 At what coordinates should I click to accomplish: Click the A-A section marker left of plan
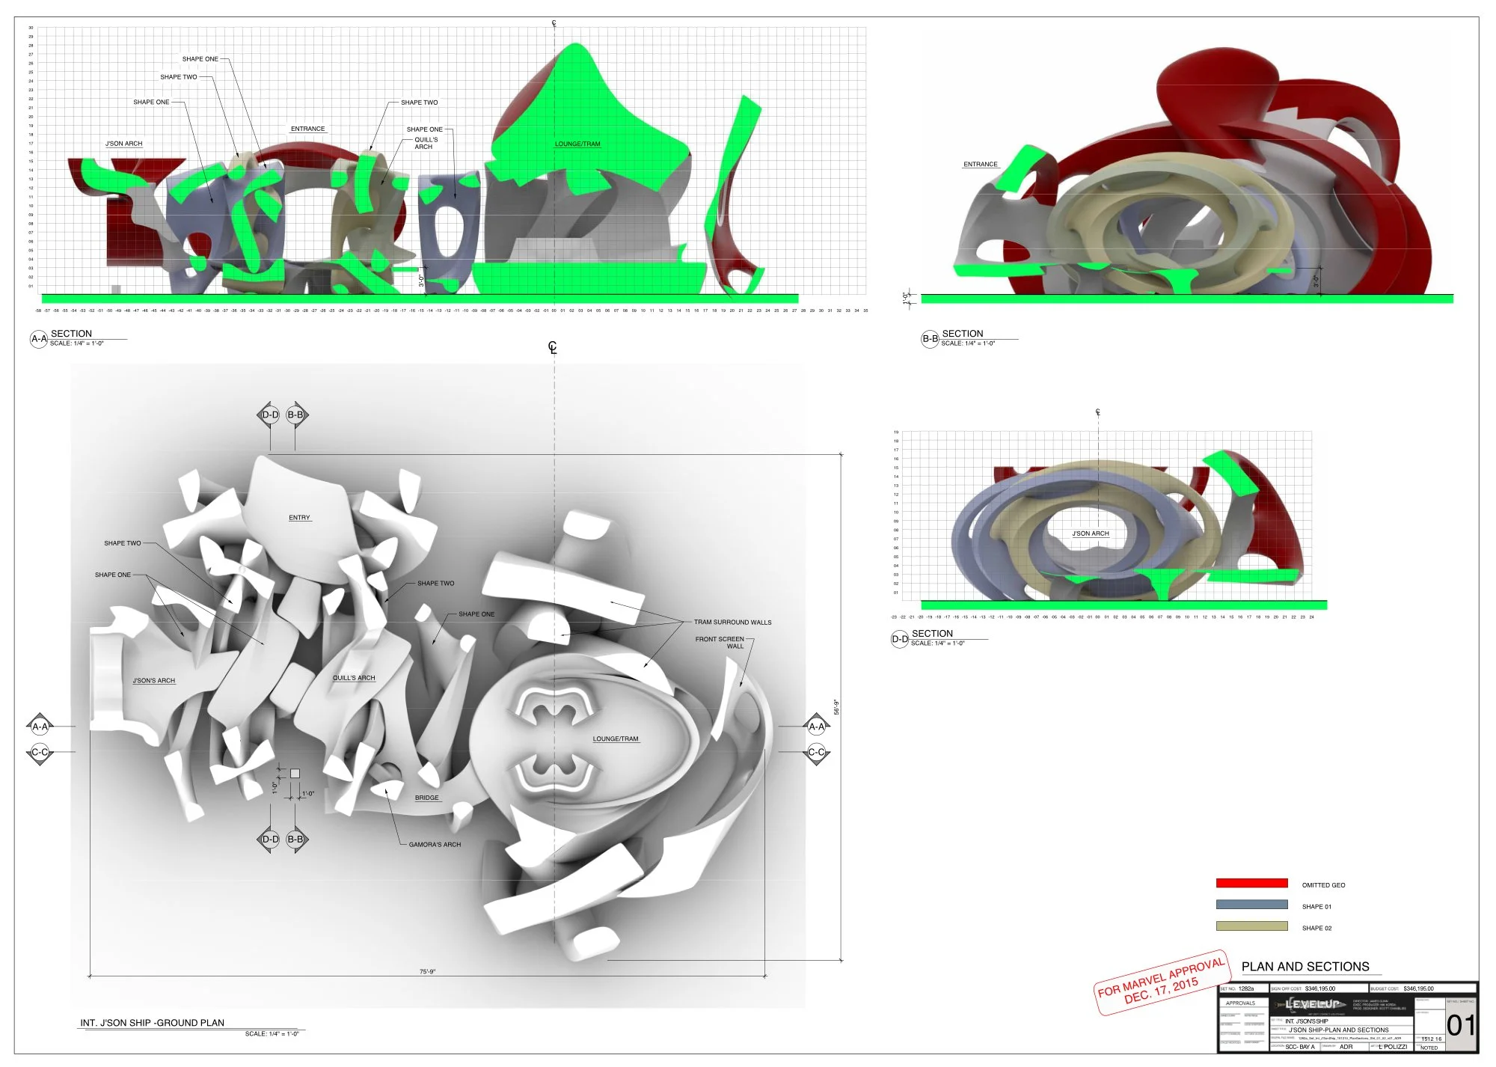[40, 726]
